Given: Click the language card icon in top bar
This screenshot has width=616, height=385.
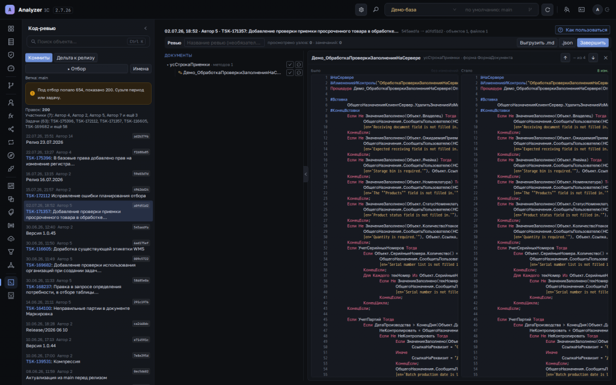Looking at the screenshot, I should click(582, 10).
